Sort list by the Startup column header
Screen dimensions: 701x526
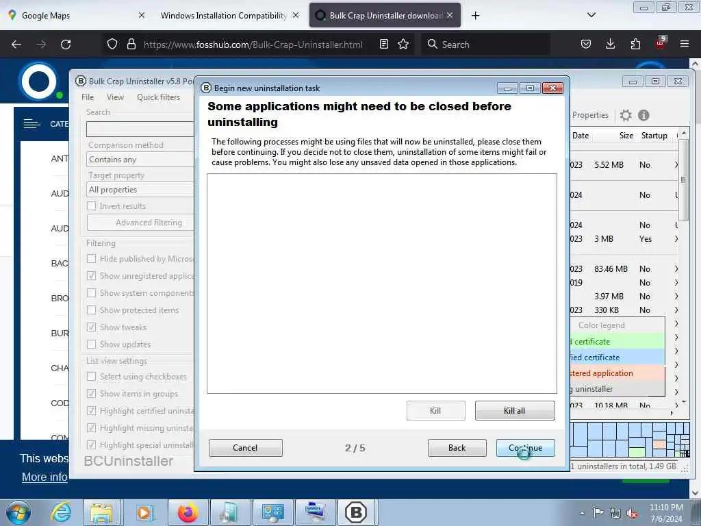[x=654, y=136]
